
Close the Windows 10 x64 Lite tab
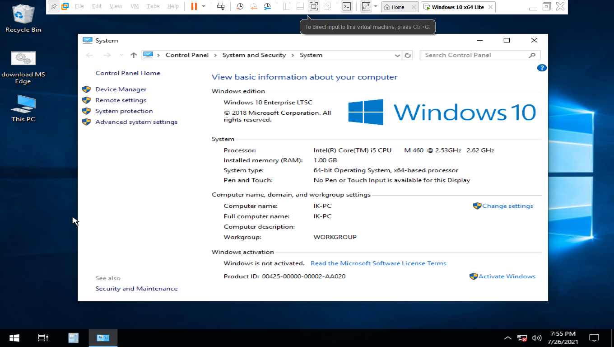(490, 7)
